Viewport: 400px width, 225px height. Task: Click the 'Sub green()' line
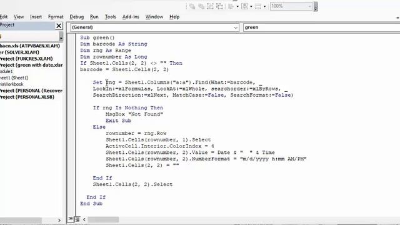pyautogui.click(x=97, y=37)
